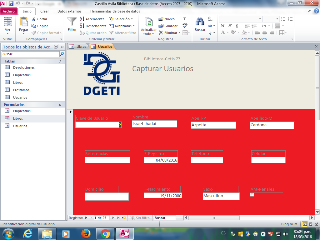Click the Pegar clipboard icon

pyautogui.click(x=23, y=22)
